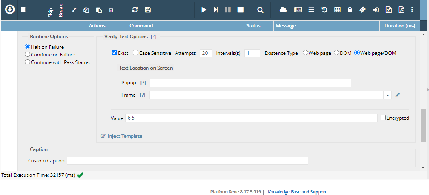Click the padlock icon in the toolbar
Viewport: 429px width, 195px height.
pos(350,10)
